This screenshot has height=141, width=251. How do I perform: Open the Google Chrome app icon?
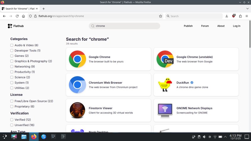(77, 59)
